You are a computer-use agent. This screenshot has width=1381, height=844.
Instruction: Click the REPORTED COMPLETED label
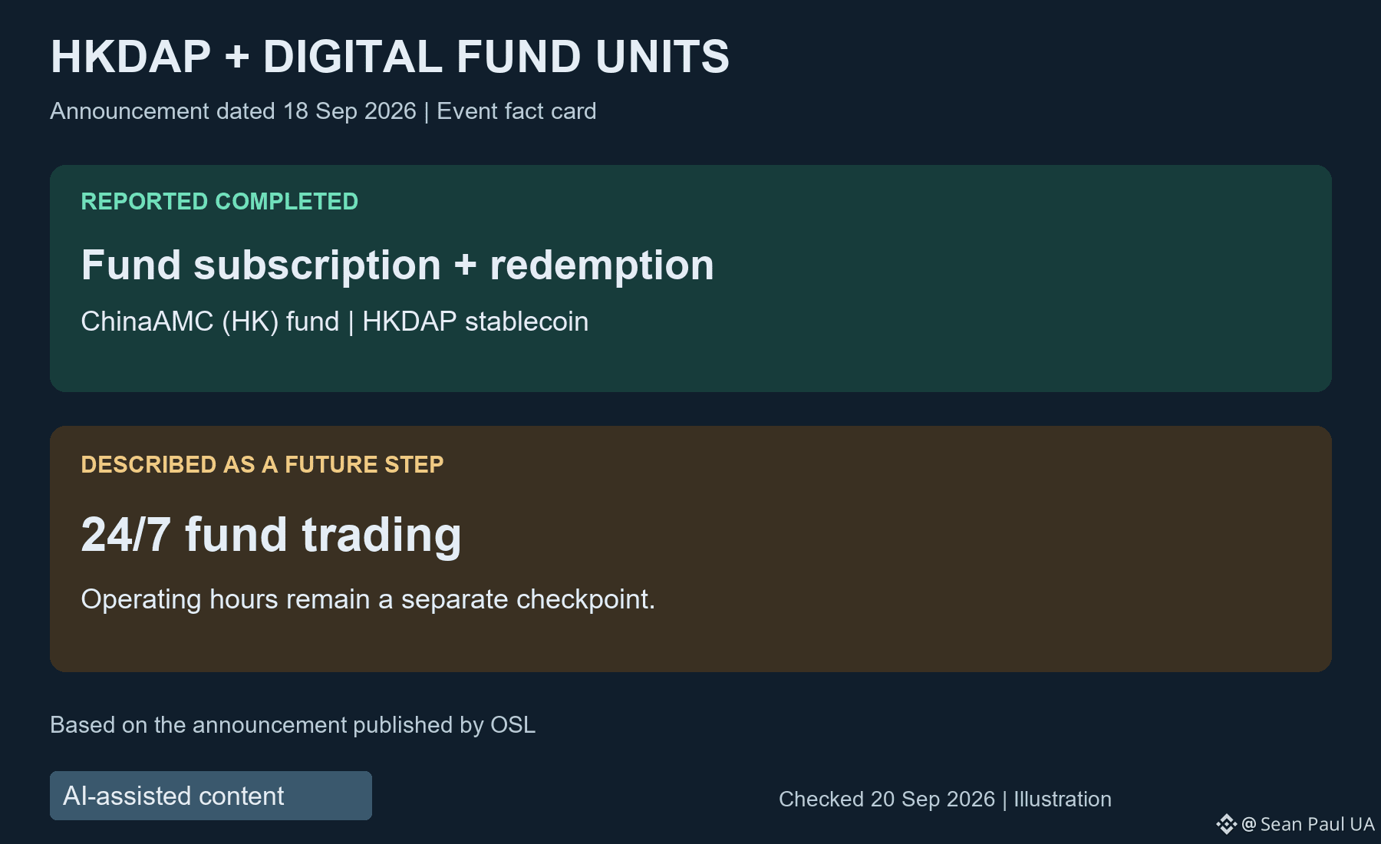(x=219, y=201)
